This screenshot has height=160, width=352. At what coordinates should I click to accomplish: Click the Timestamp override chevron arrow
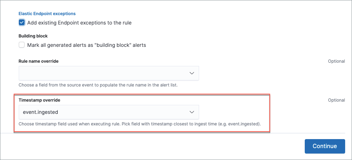tap(192, 112)
